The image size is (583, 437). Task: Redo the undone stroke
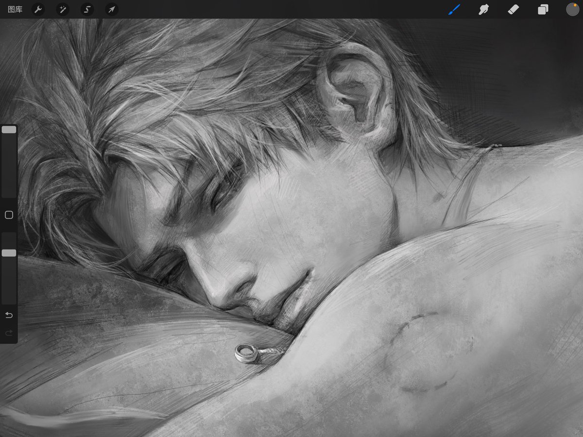(x=8, y=333)
